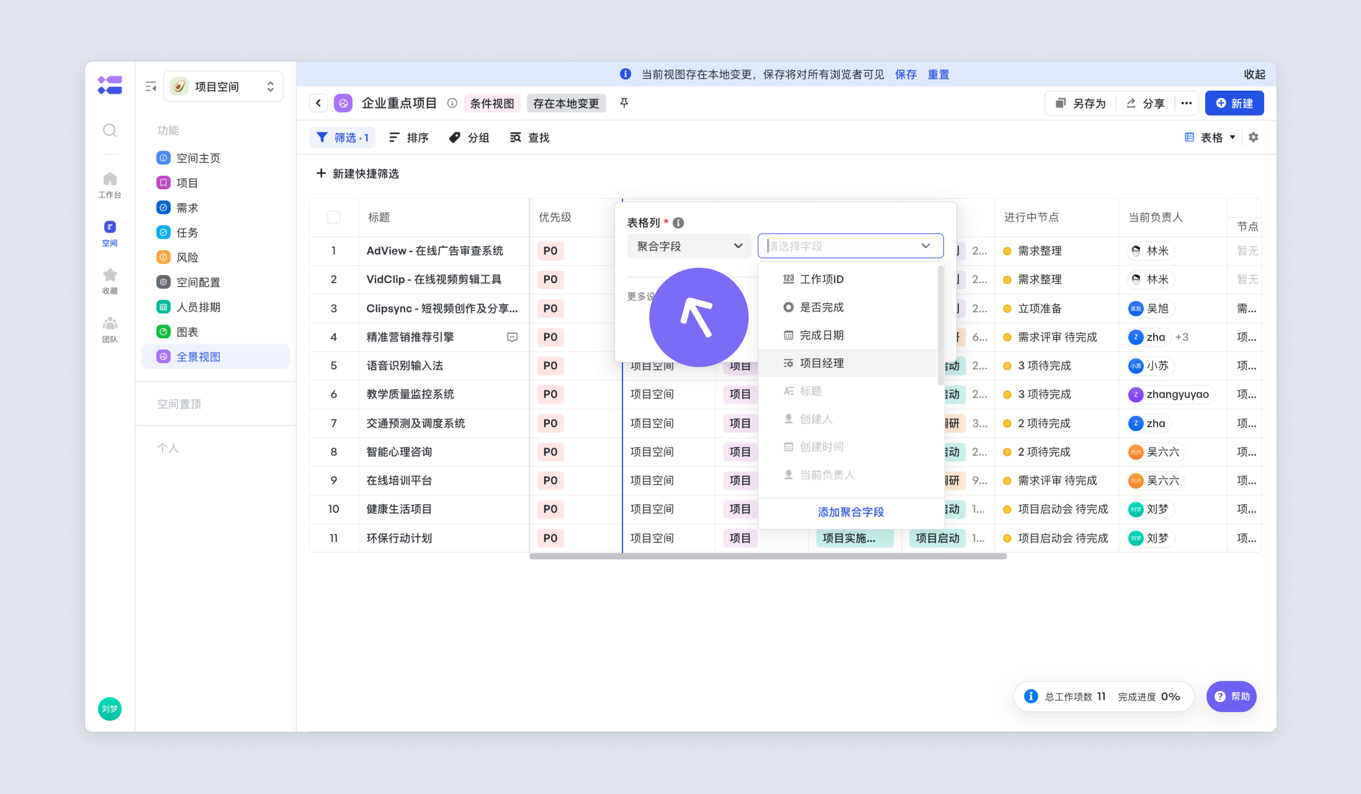Open the 查找 search button
The height and width of the screenshot is (794, 1361).
[529, 138]
